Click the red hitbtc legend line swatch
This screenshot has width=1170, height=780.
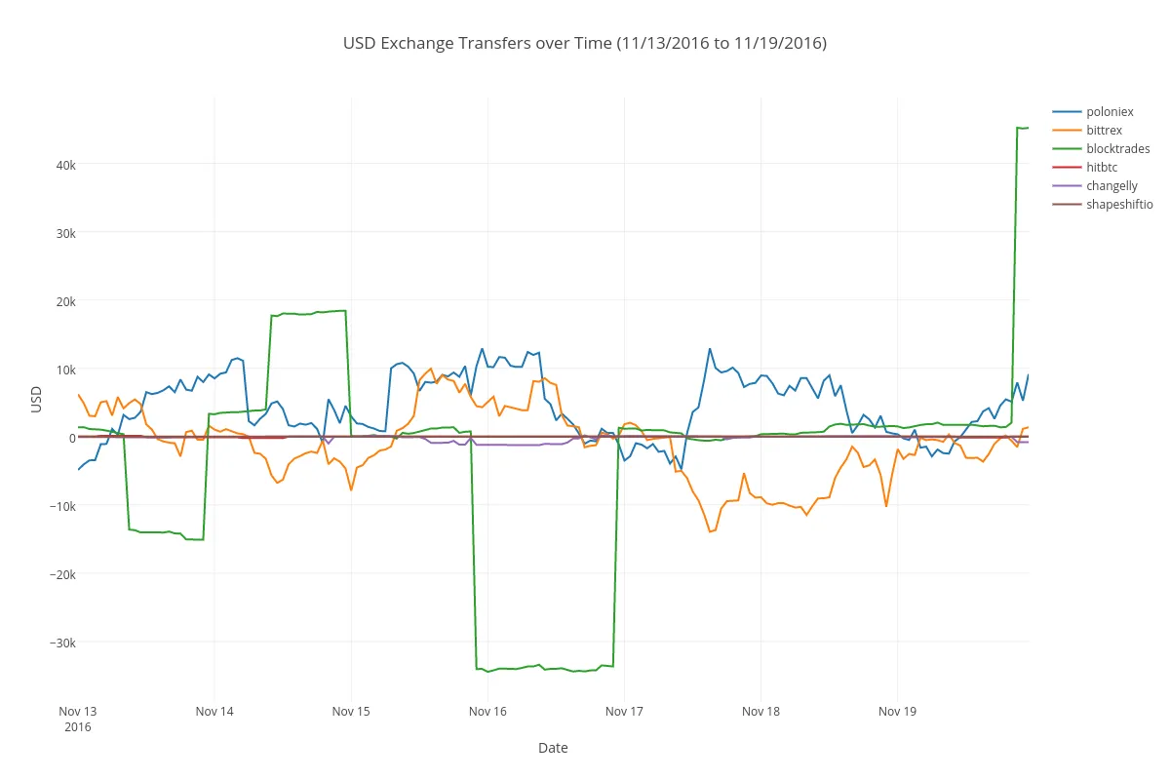coord(1067,168)
